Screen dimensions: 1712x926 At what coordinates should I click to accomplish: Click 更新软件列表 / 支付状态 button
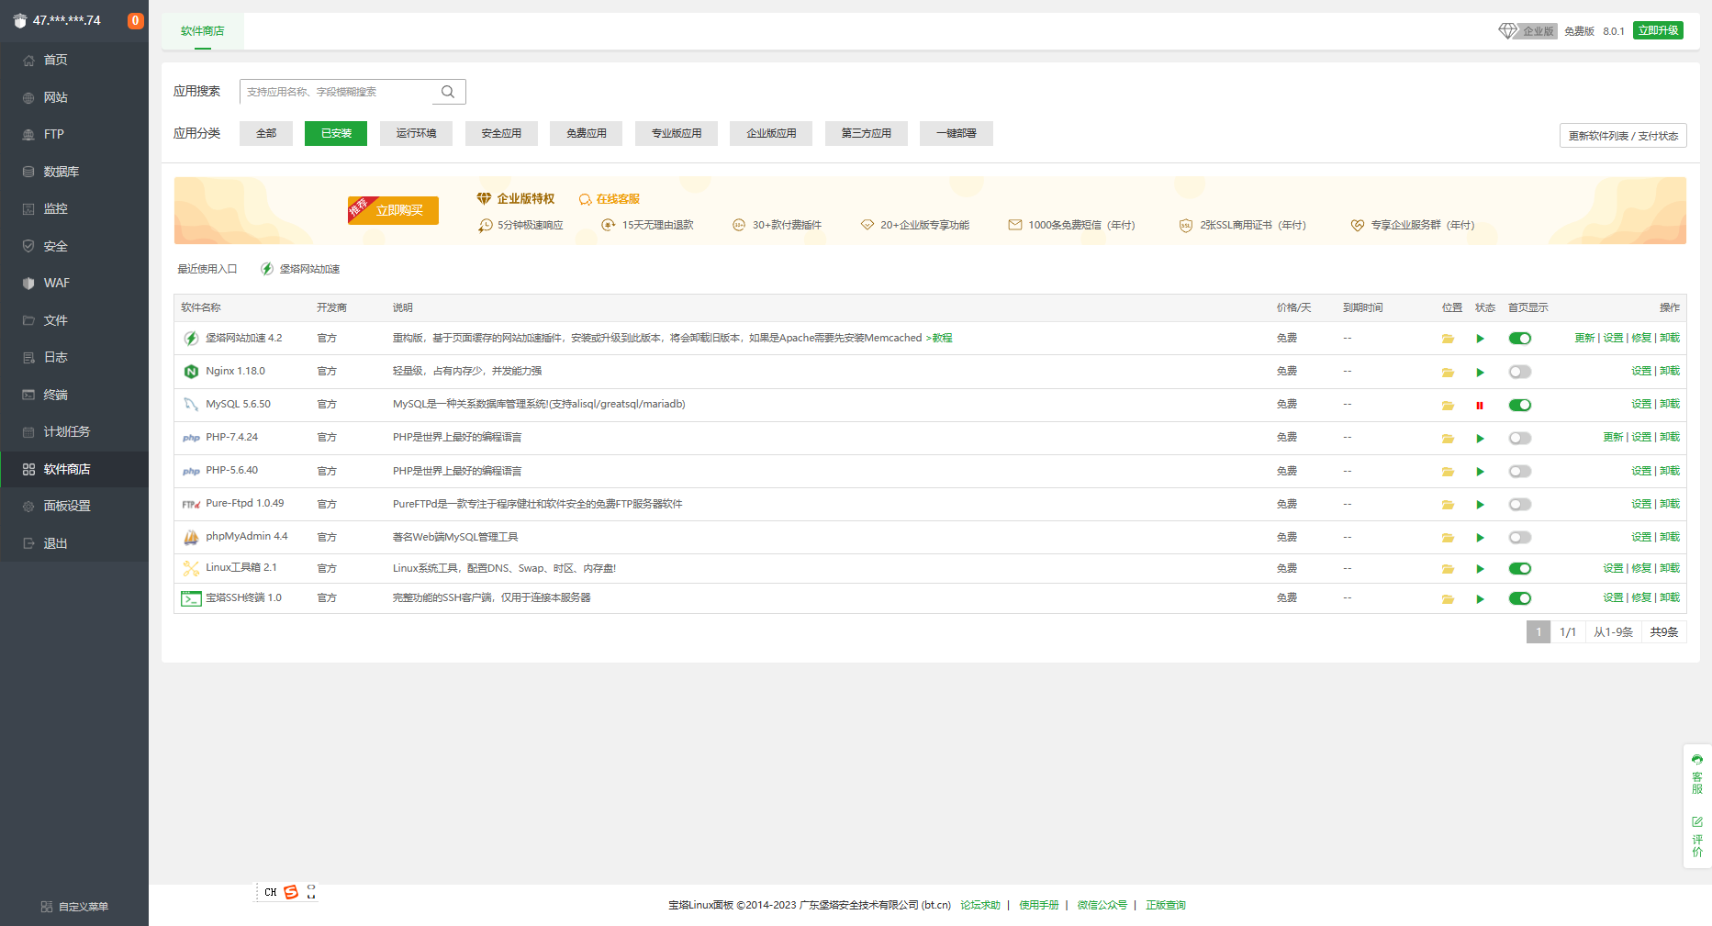coord(1623,136)
